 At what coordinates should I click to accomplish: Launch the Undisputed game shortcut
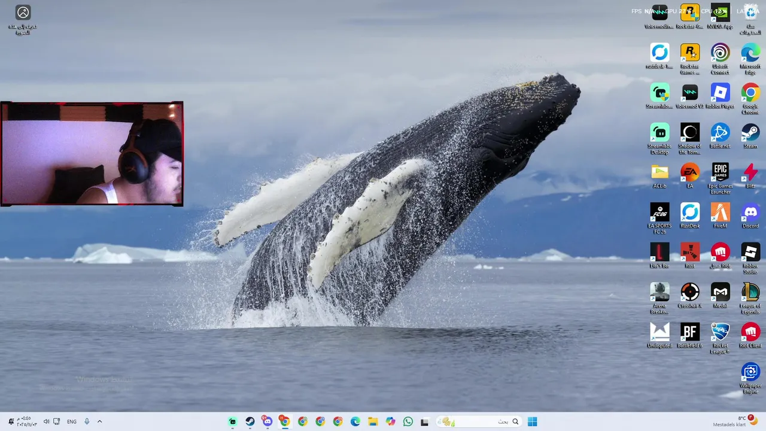point(659,336)
